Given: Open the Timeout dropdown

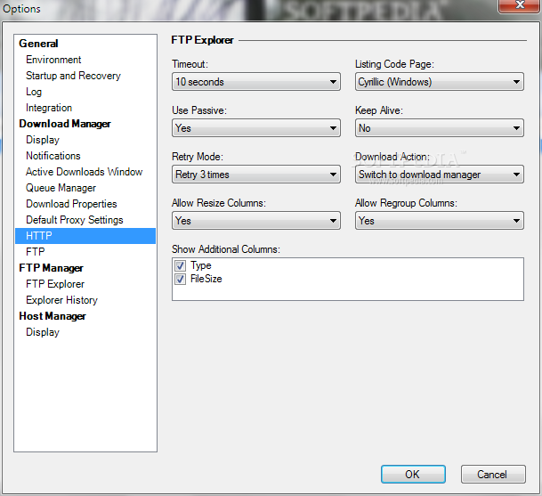Looking at the screenshot, I should pyautogui.click(x=256, y=82).
